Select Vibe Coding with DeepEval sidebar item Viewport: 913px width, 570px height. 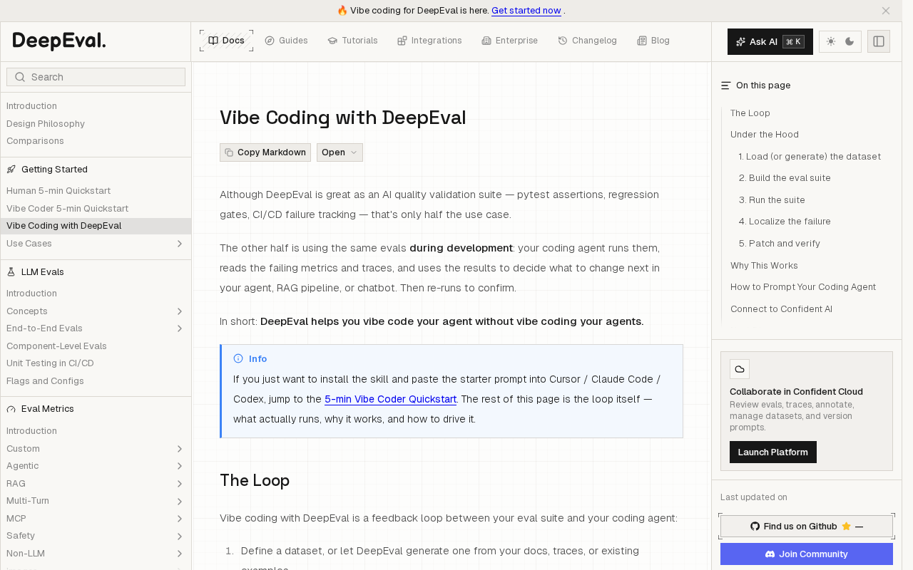pyautogui.click(x=96, y=226)
